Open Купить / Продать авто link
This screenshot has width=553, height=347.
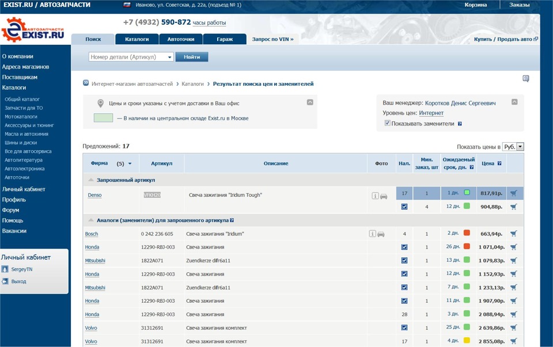(506, 39)
